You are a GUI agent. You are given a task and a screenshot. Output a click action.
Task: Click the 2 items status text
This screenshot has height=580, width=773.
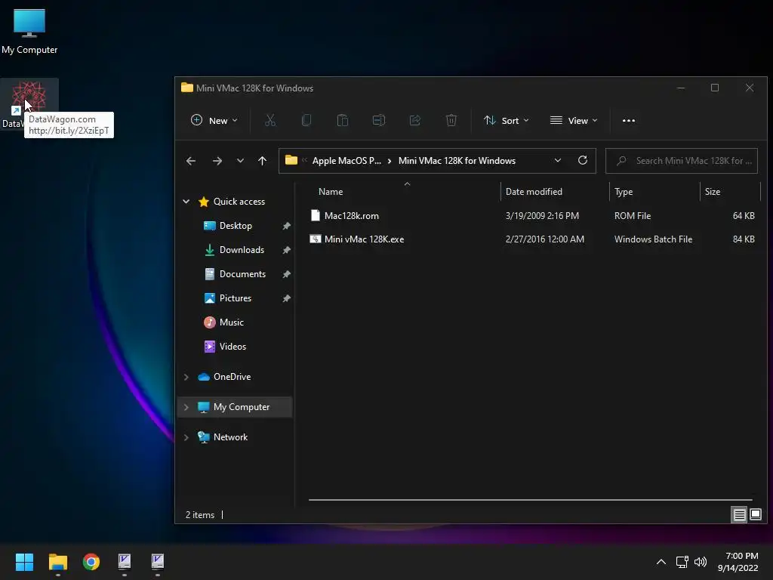[x=199, y=515]
